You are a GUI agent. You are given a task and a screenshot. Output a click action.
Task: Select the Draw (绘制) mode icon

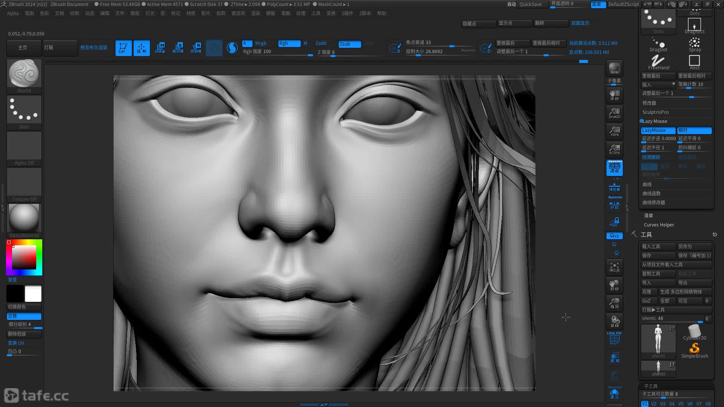point(141,48)
